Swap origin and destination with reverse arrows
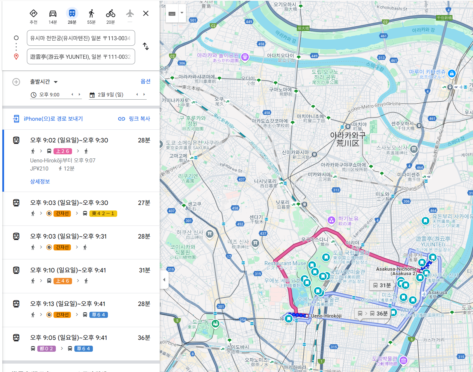 146,46
